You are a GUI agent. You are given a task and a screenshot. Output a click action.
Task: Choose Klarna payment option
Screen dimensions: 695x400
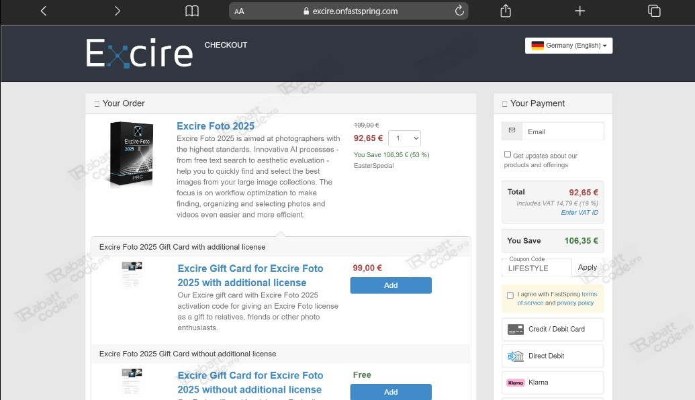coord(553,383)
